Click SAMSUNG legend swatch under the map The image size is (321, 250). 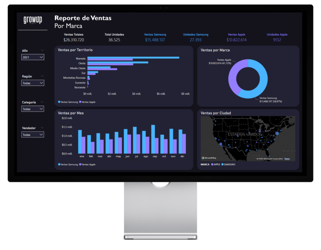pos(223,164)
